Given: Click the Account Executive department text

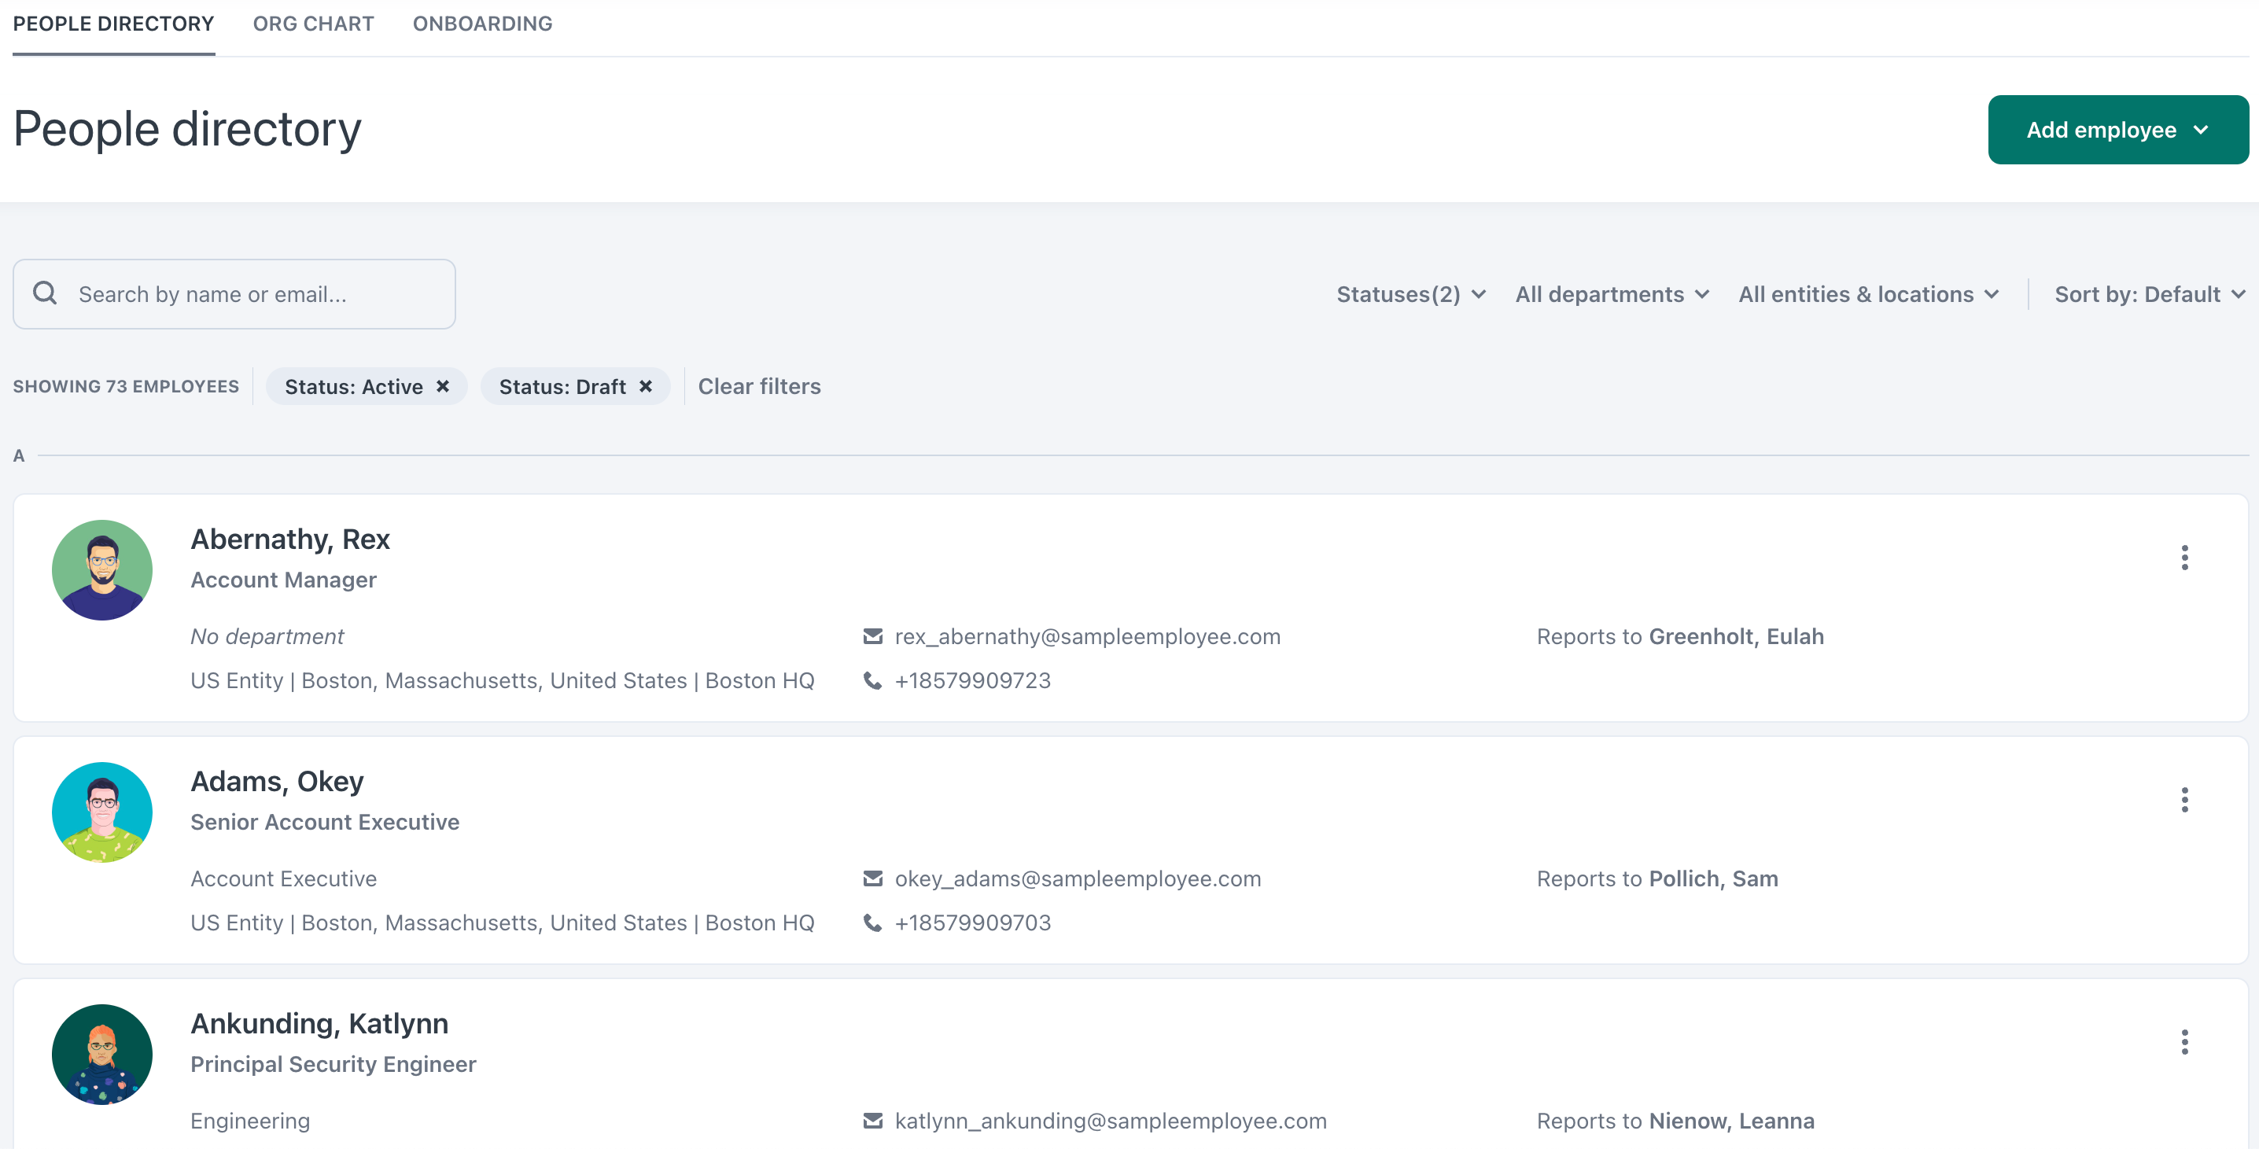Looking at the screenshot, I should coord(283,878).
